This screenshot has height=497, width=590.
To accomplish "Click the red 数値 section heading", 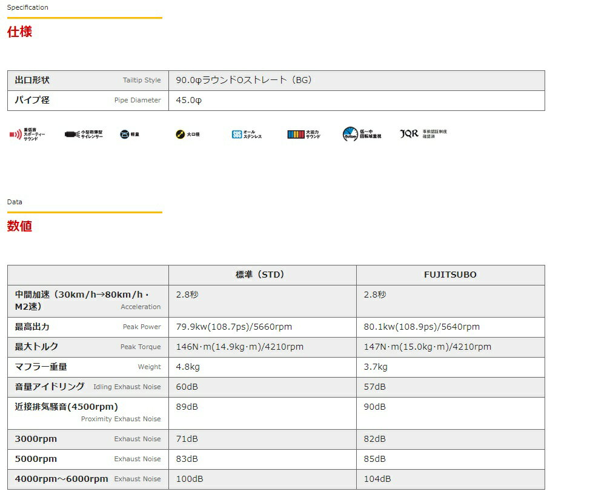I will (x=19, y=227).
